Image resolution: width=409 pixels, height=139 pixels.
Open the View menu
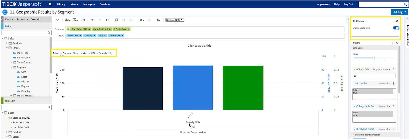tap(74, 4)
